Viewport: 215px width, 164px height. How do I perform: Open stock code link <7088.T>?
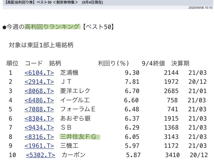coord(39,109)
